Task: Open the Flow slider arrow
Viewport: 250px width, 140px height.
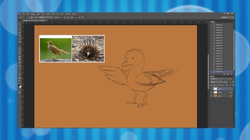Action: pos(79,17)
